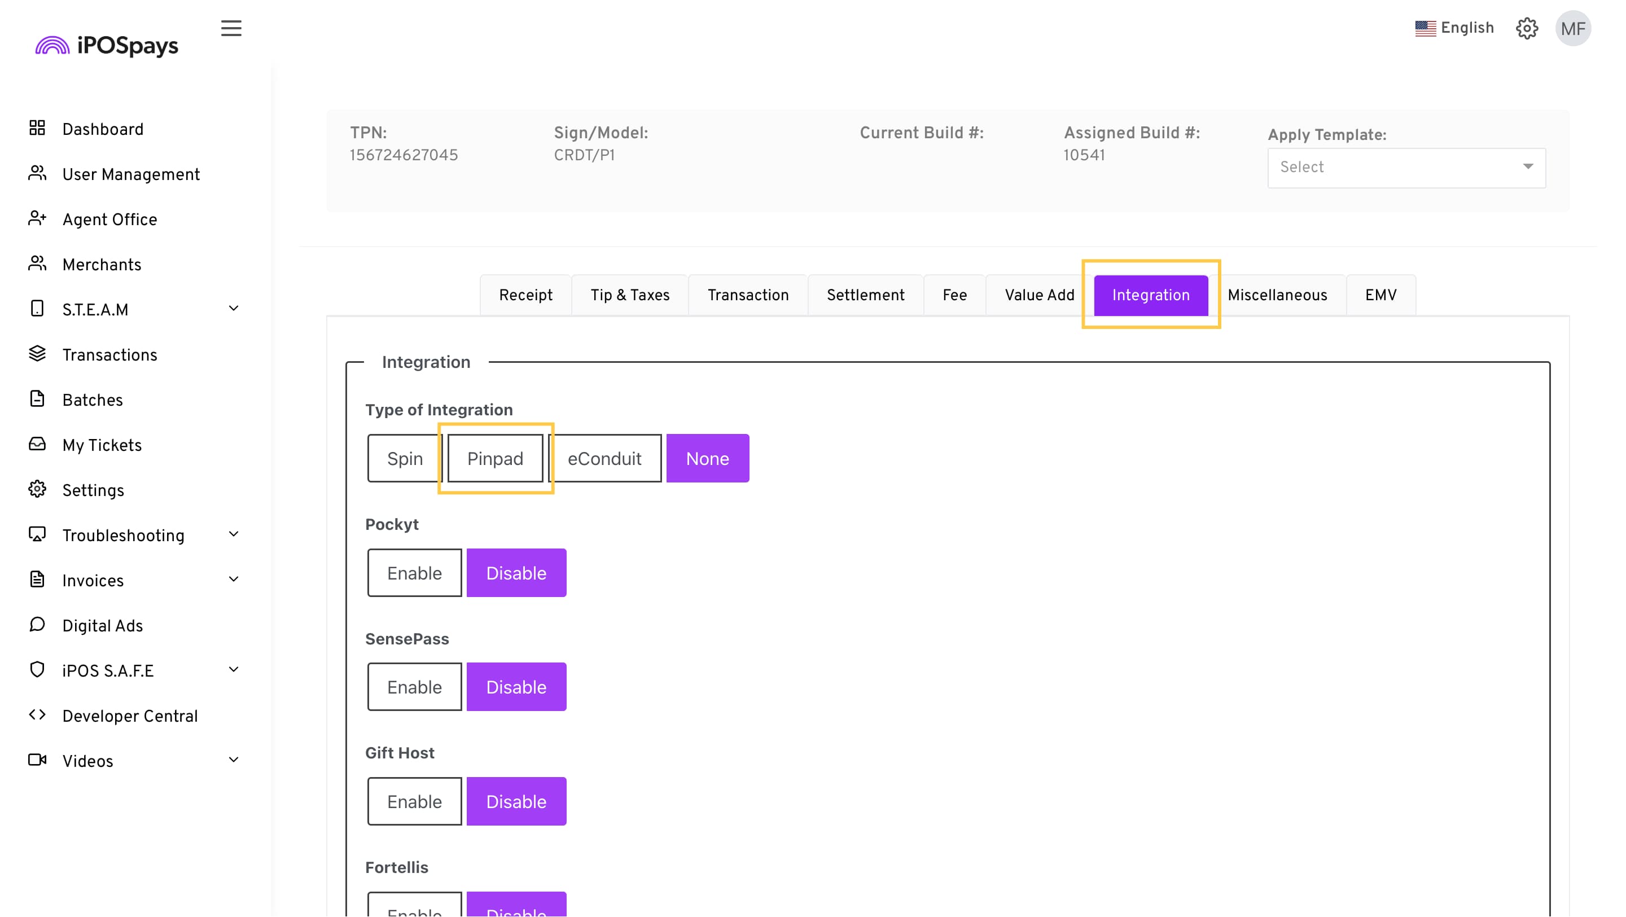The image size is (1626, 917).
Task: Change language via English selector
Action: point(1454,28)
